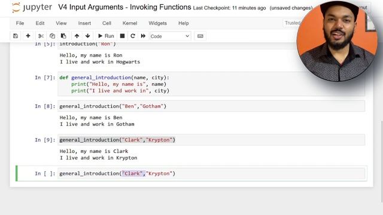Viewport: 383px width, 215px height.
Task: Open the Help menu
Action: (x=184, y=23)
